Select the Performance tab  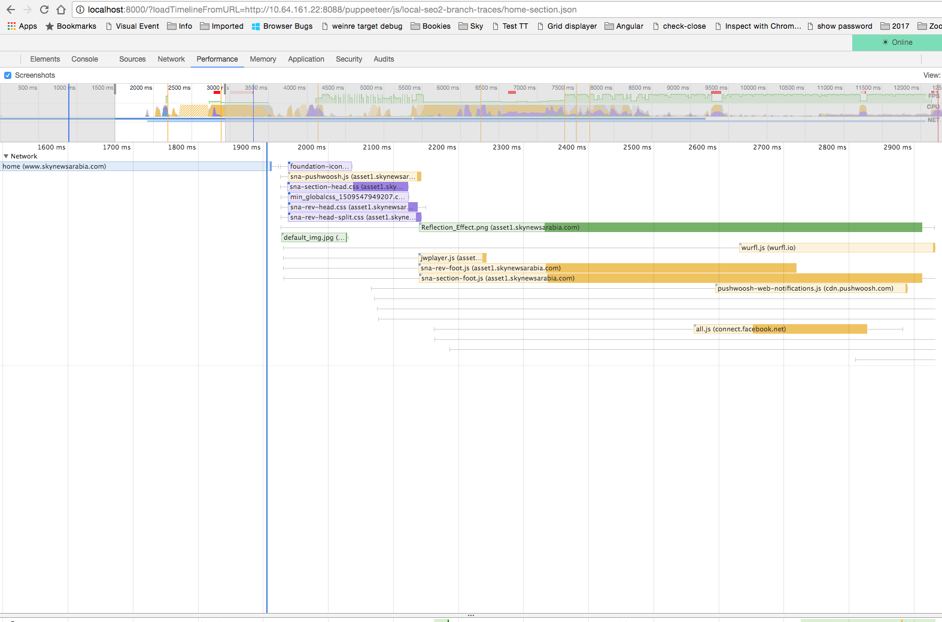tap(217, 59)
